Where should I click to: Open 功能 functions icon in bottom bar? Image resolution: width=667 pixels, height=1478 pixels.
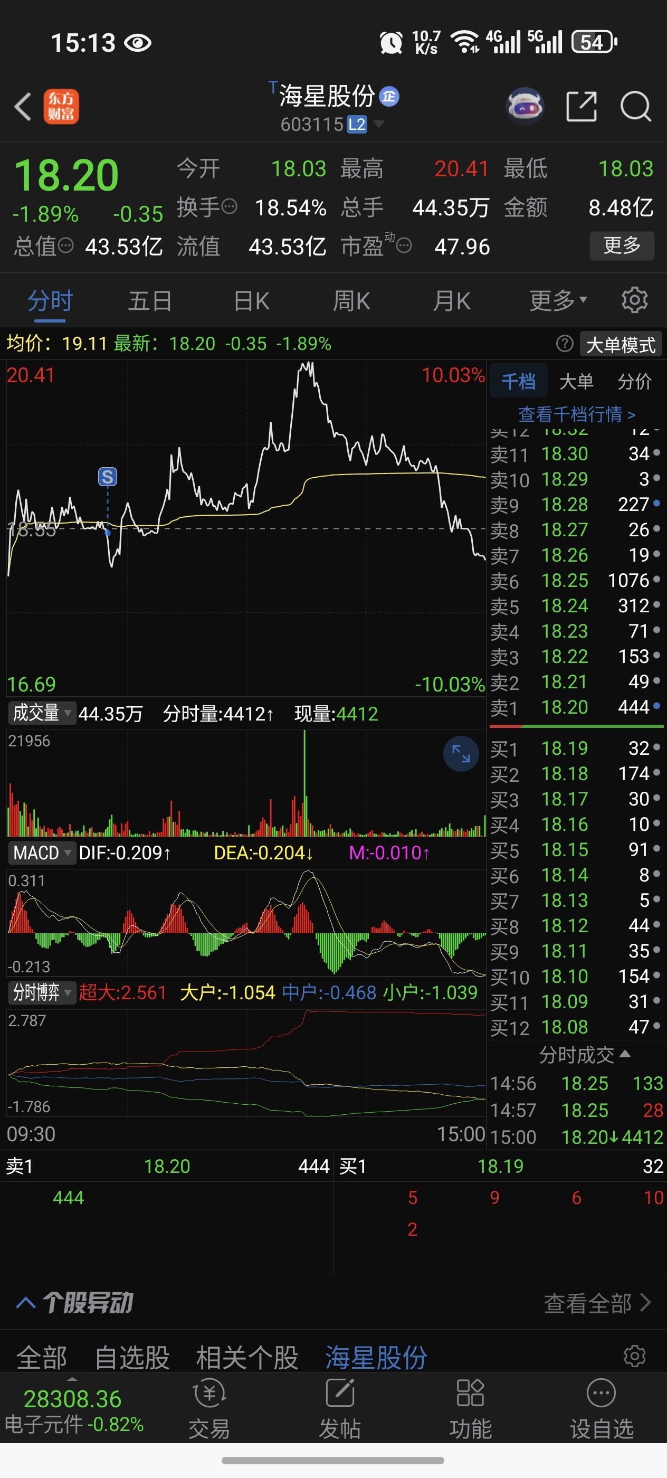tap(470, 1393)
